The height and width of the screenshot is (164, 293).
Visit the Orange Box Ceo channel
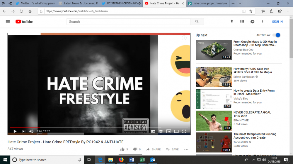(x=243, y=50)
